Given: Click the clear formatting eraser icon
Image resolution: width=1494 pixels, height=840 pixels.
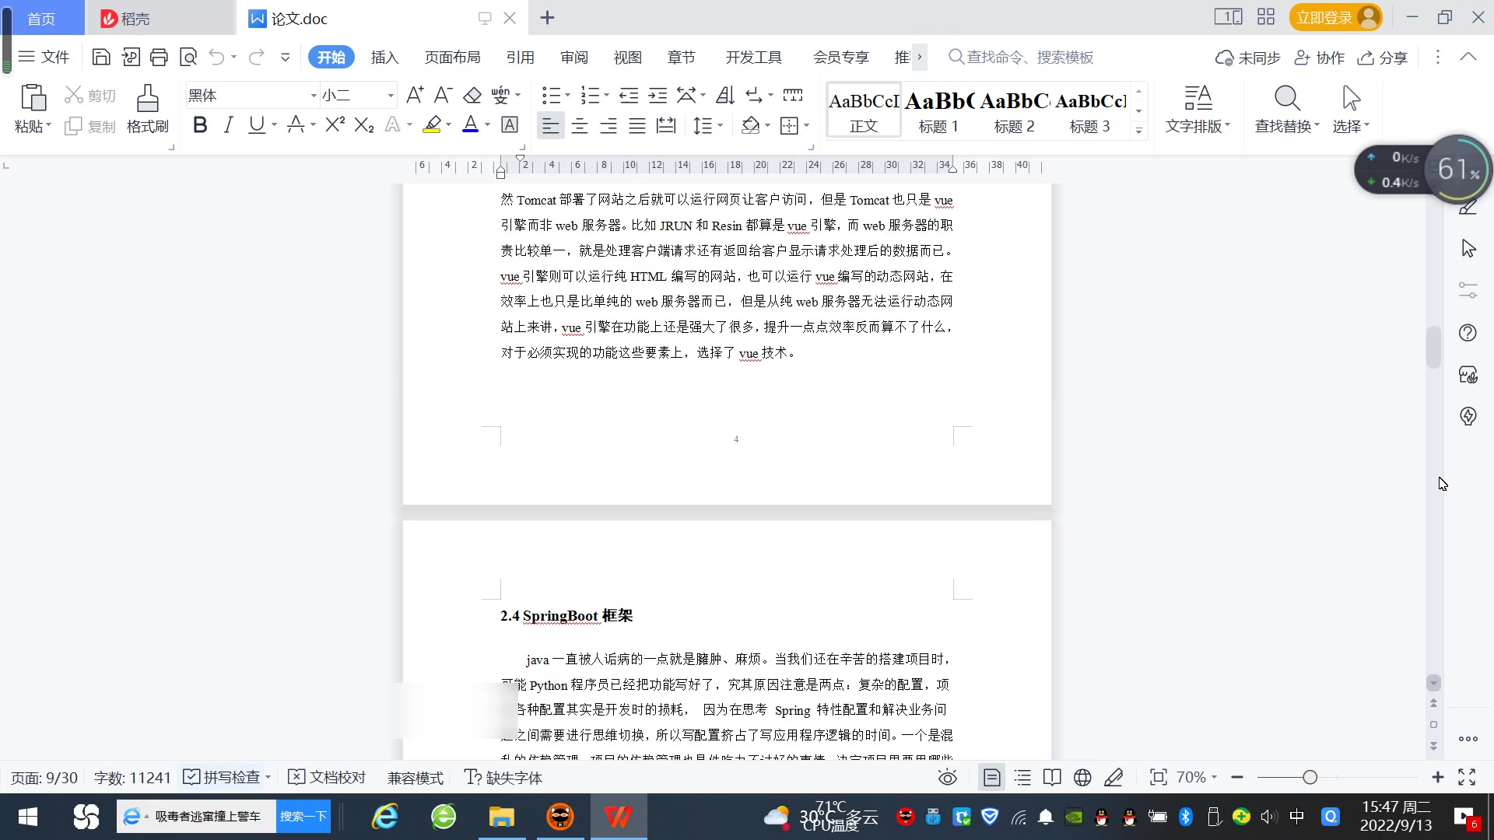Looking at the screenshot, I should tap(472, 95).
